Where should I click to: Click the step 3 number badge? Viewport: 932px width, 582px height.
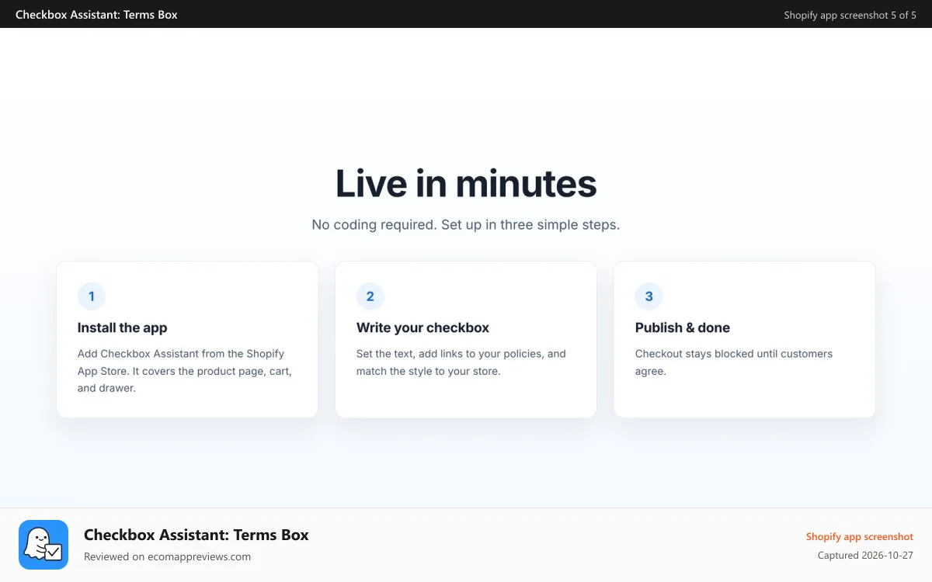649,296
